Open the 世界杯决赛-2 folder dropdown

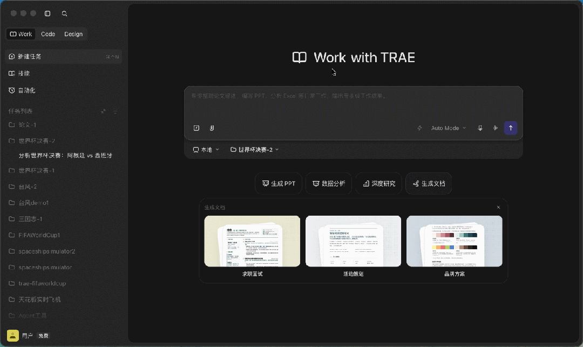point(255,150)
